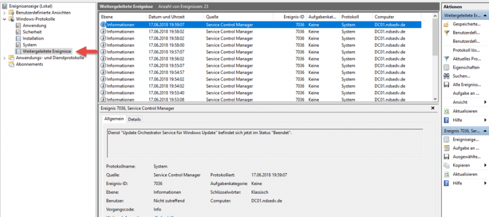The height and width of the screenshot is (217, 489).
Task: Click Gespeicherte Protokolldatei open action
Action: pos(447,24)
